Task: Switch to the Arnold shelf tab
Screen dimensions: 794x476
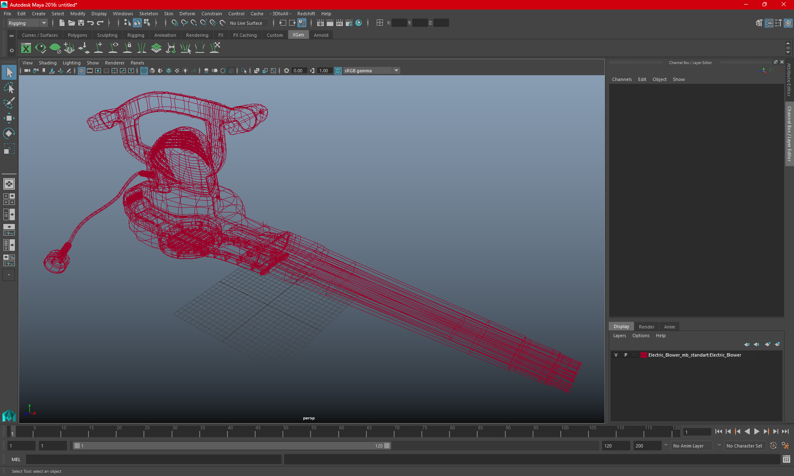Action: pyautogui.click(x=321, y=35)
